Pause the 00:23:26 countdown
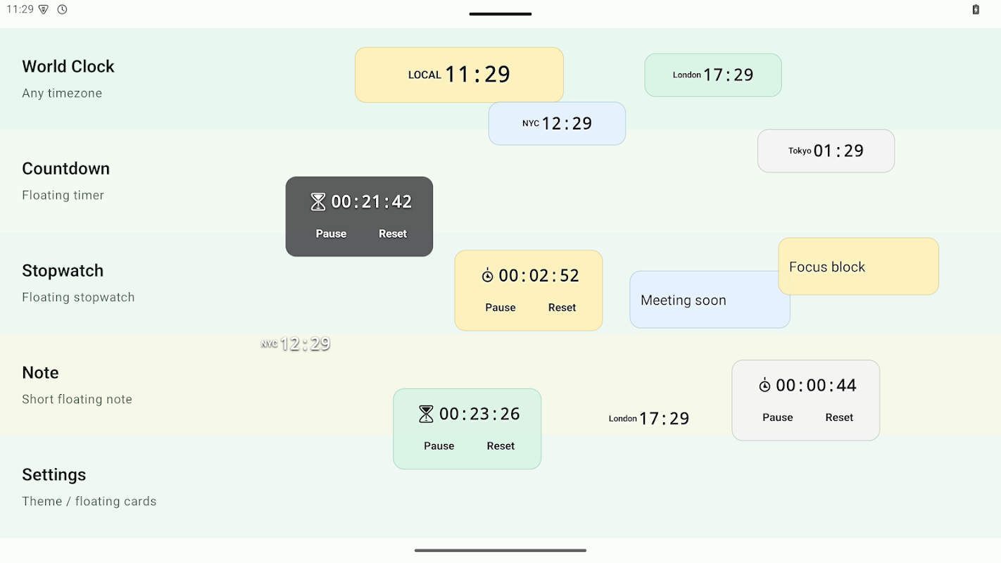The width and height of the screenshot is (1001, 563). (439, 445)
